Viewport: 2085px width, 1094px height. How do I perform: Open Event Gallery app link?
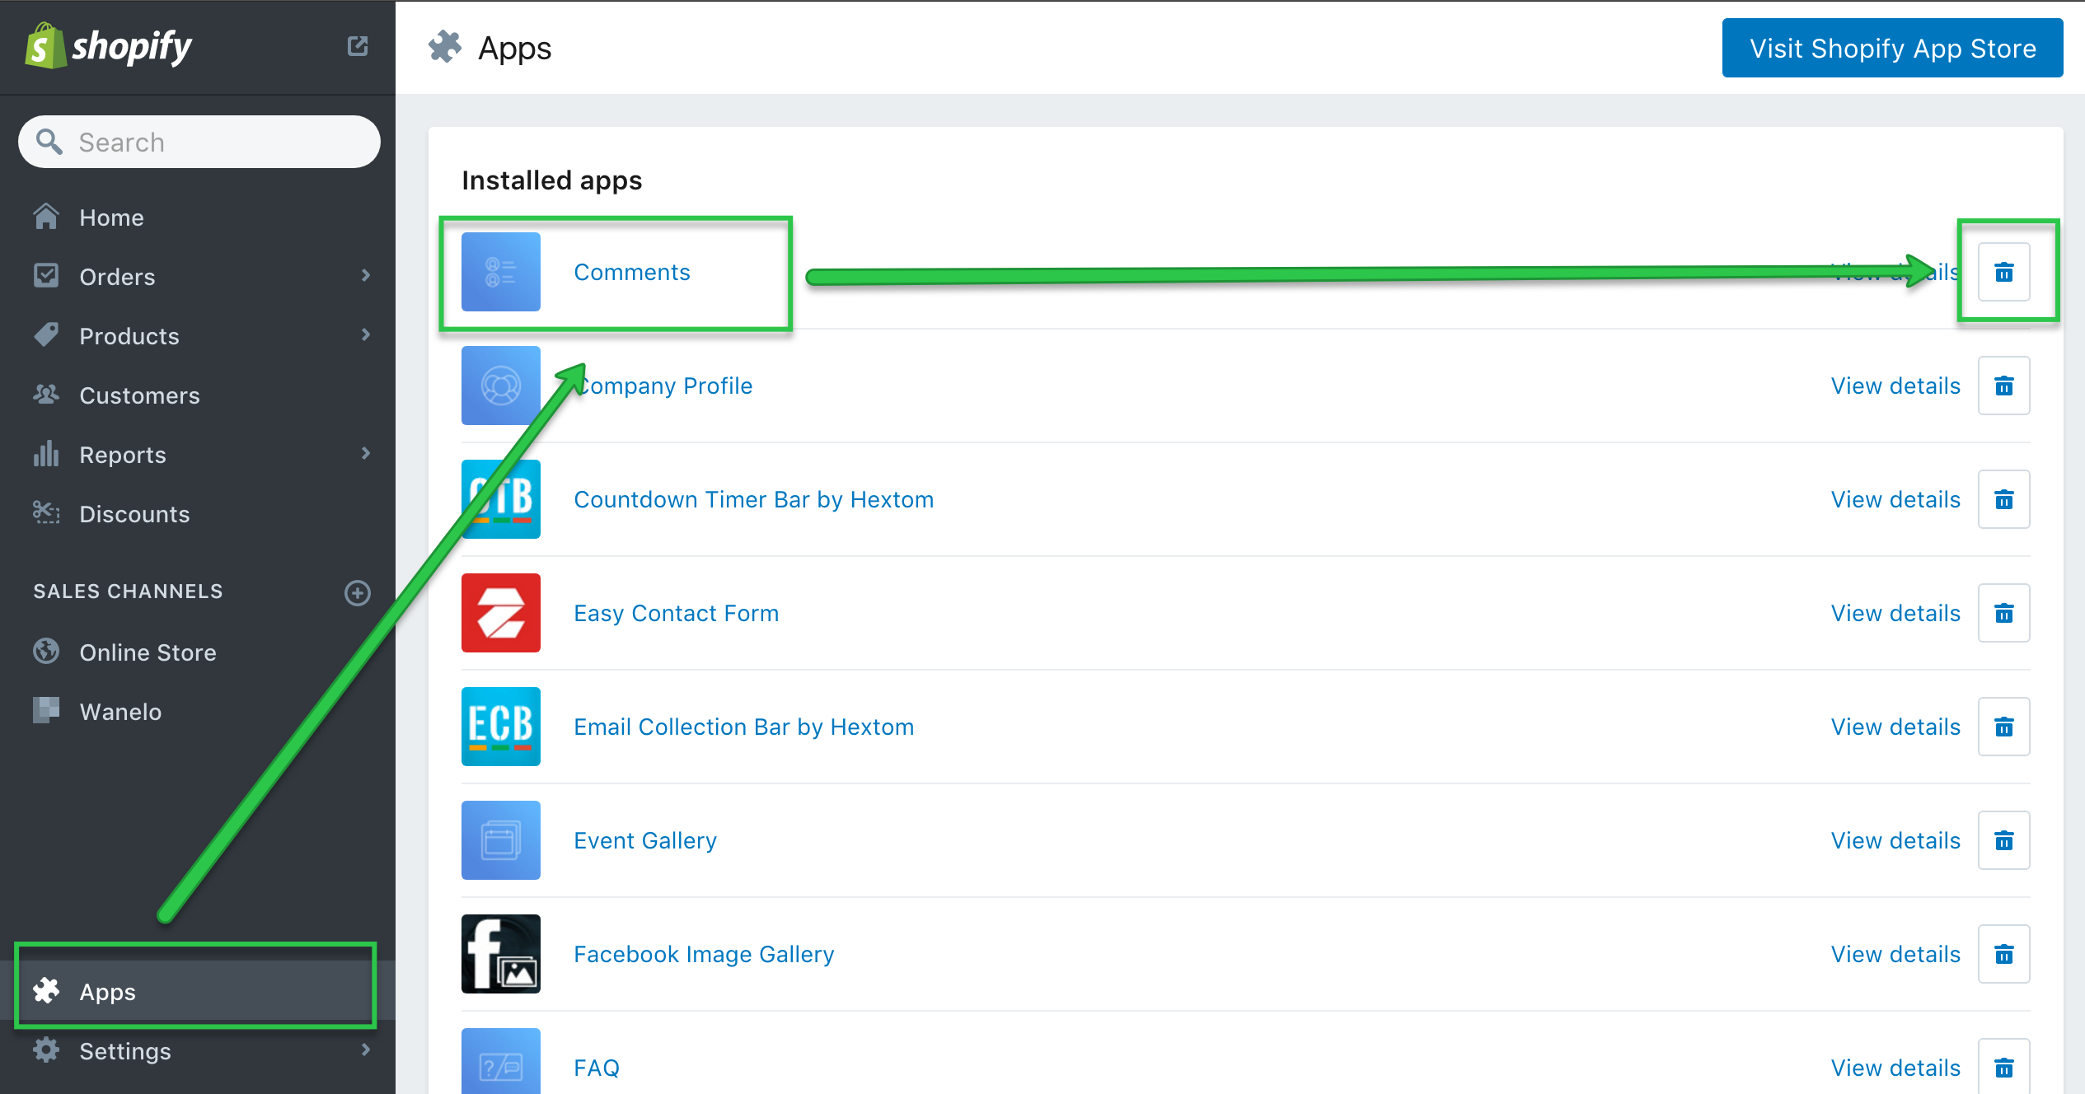pyautogui.click(x=645, y=840)
